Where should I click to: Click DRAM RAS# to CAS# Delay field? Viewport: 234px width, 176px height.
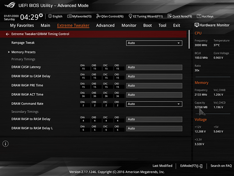click(154, 77)
